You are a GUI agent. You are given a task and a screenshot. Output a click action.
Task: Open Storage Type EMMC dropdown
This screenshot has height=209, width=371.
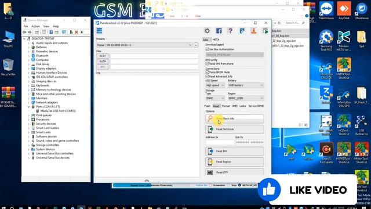(215, 98)
